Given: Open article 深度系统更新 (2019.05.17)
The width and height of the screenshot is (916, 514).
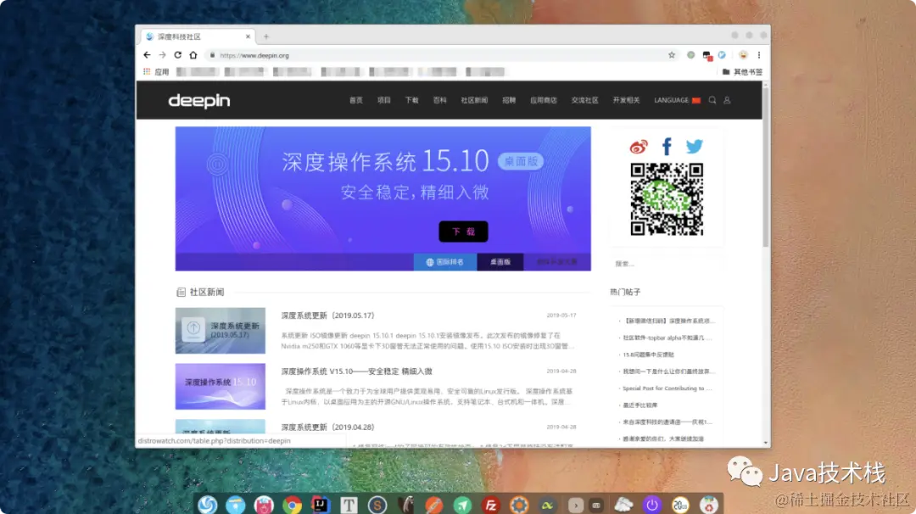Looking at the screenshot, I should [x=327, y=316].
